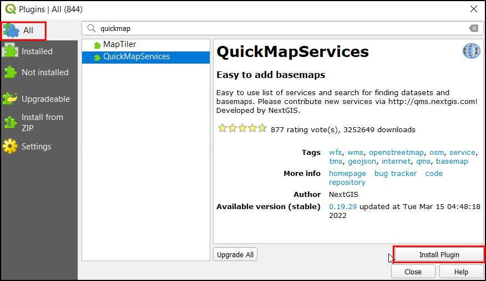Open the Installed plugins tab

(39, 51)
